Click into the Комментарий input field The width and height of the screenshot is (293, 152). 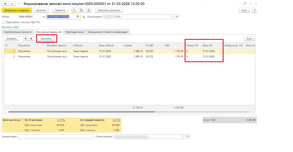point(56,137)
